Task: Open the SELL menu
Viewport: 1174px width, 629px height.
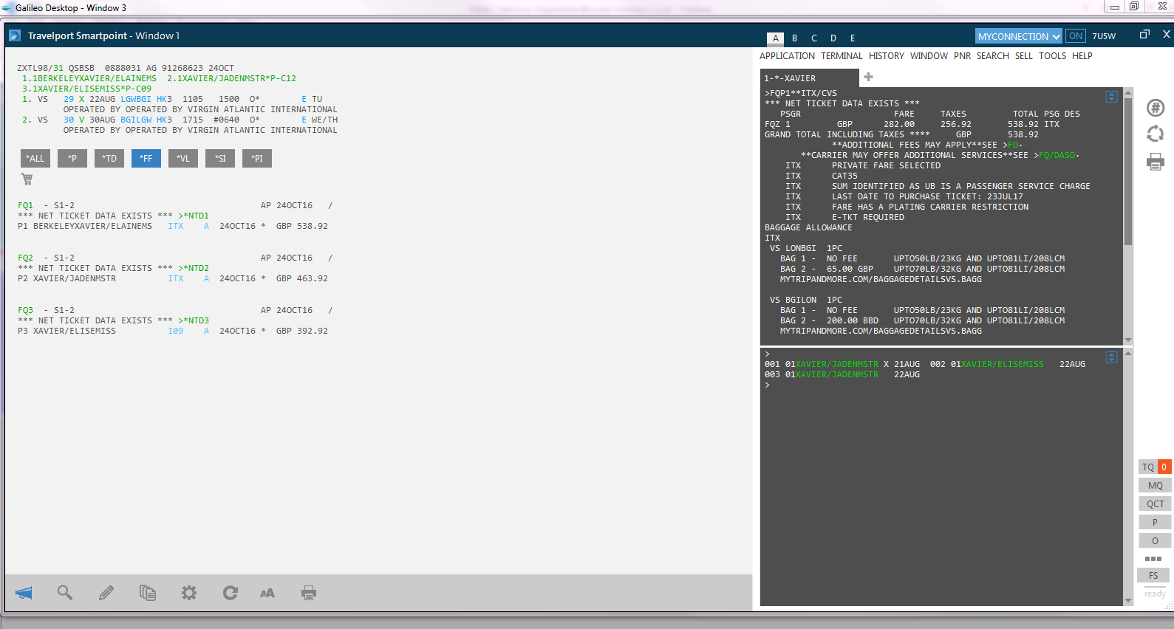Action: coord(1024,56)
